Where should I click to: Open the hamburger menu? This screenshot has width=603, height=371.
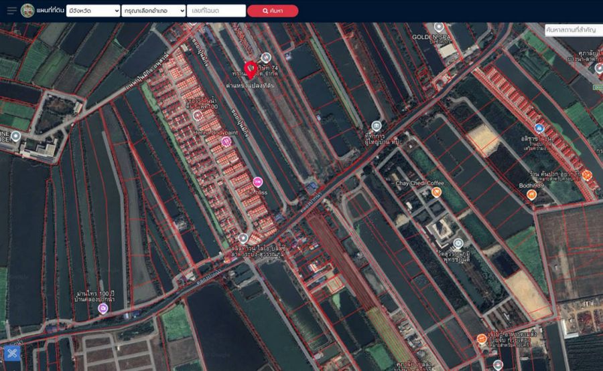(11, 11)
